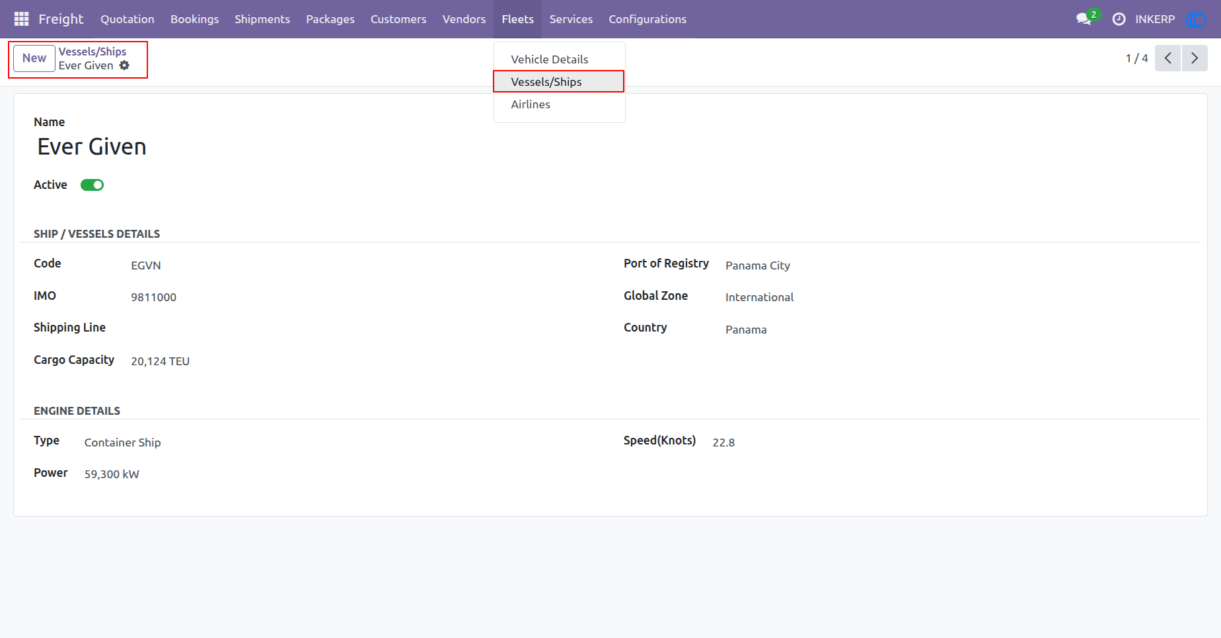1221x638 pixels.
Task: Open the Shipments menu
Action: point(262,19)
